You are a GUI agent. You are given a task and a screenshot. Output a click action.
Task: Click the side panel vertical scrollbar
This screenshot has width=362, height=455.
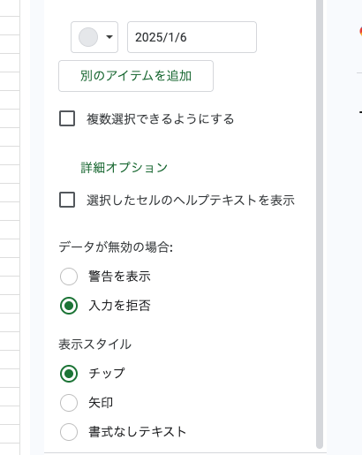320,224
